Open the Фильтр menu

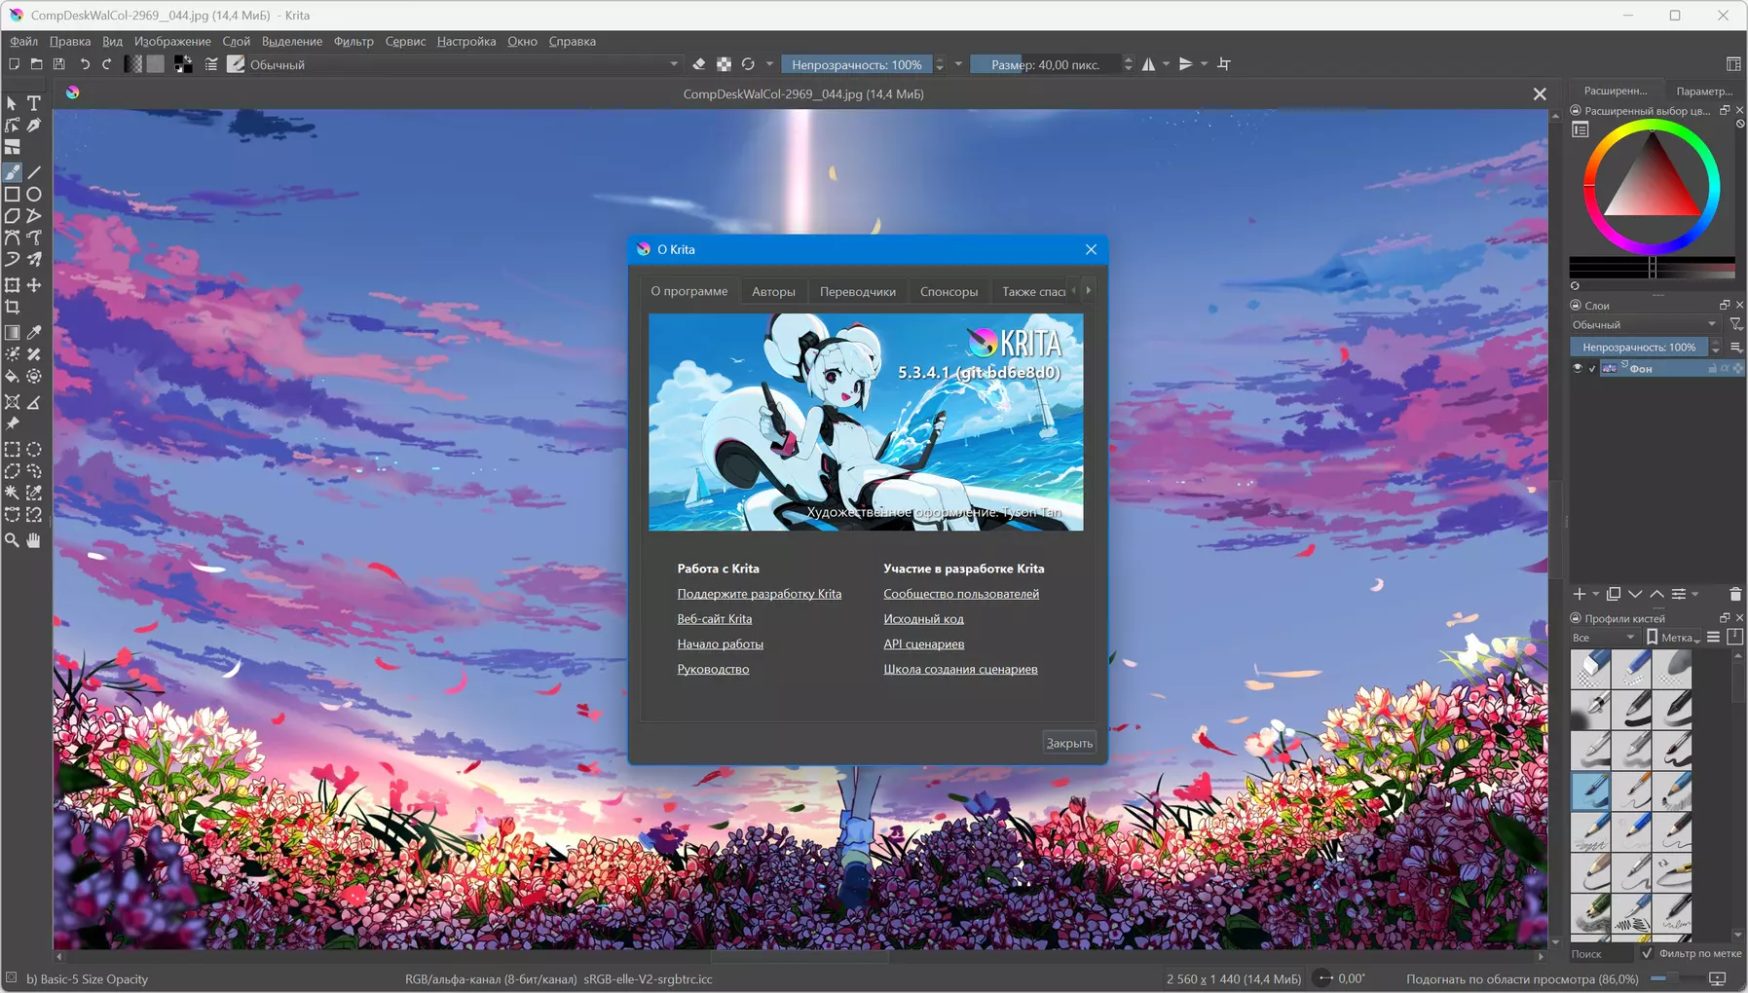(353, 41)
